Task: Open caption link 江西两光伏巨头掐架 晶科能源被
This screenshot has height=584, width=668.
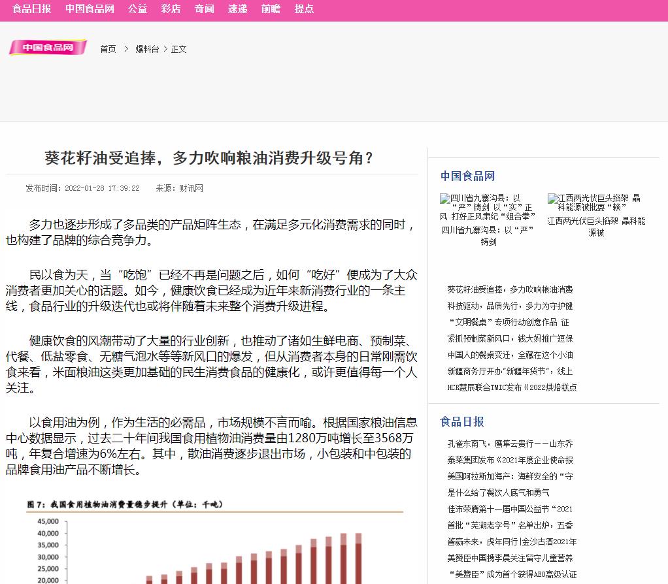Action: click(596, 227)
